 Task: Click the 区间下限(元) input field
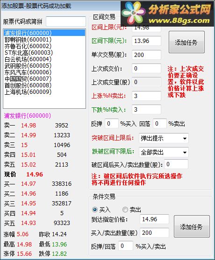pos(146,41)
